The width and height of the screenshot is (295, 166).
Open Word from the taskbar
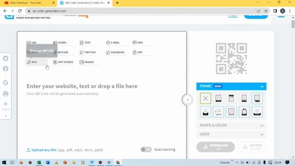pos(47,162)
